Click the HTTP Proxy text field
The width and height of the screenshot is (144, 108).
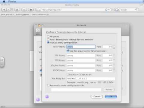coord(81,47)
